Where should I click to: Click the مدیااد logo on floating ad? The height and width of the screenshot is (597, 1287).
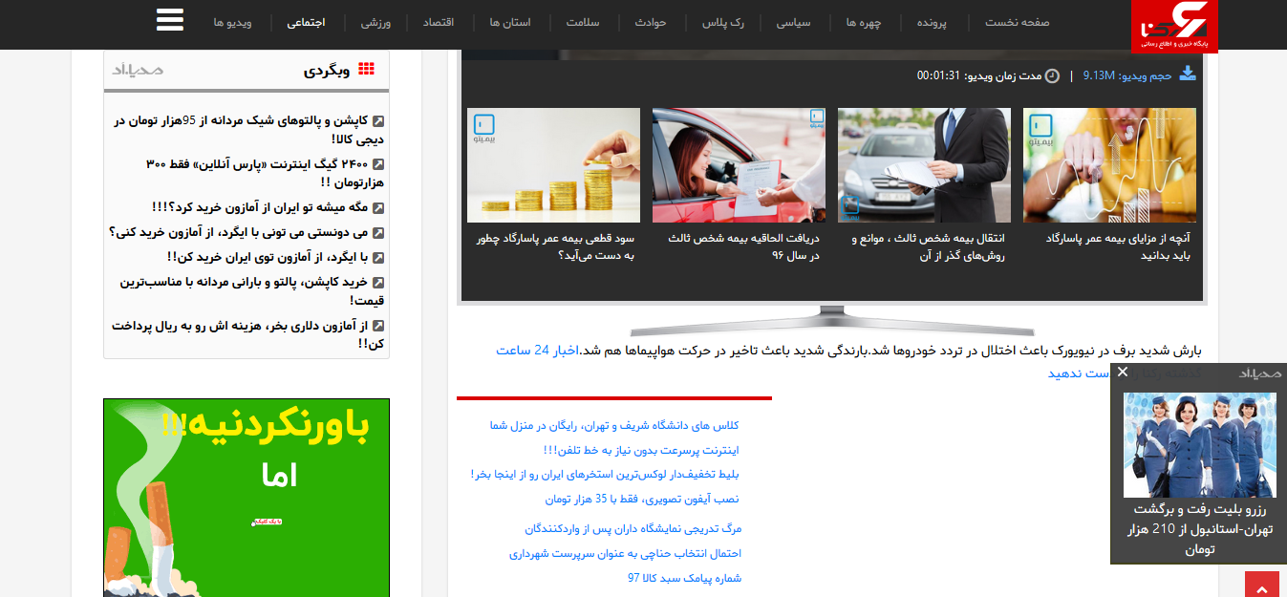[1259, 373]
